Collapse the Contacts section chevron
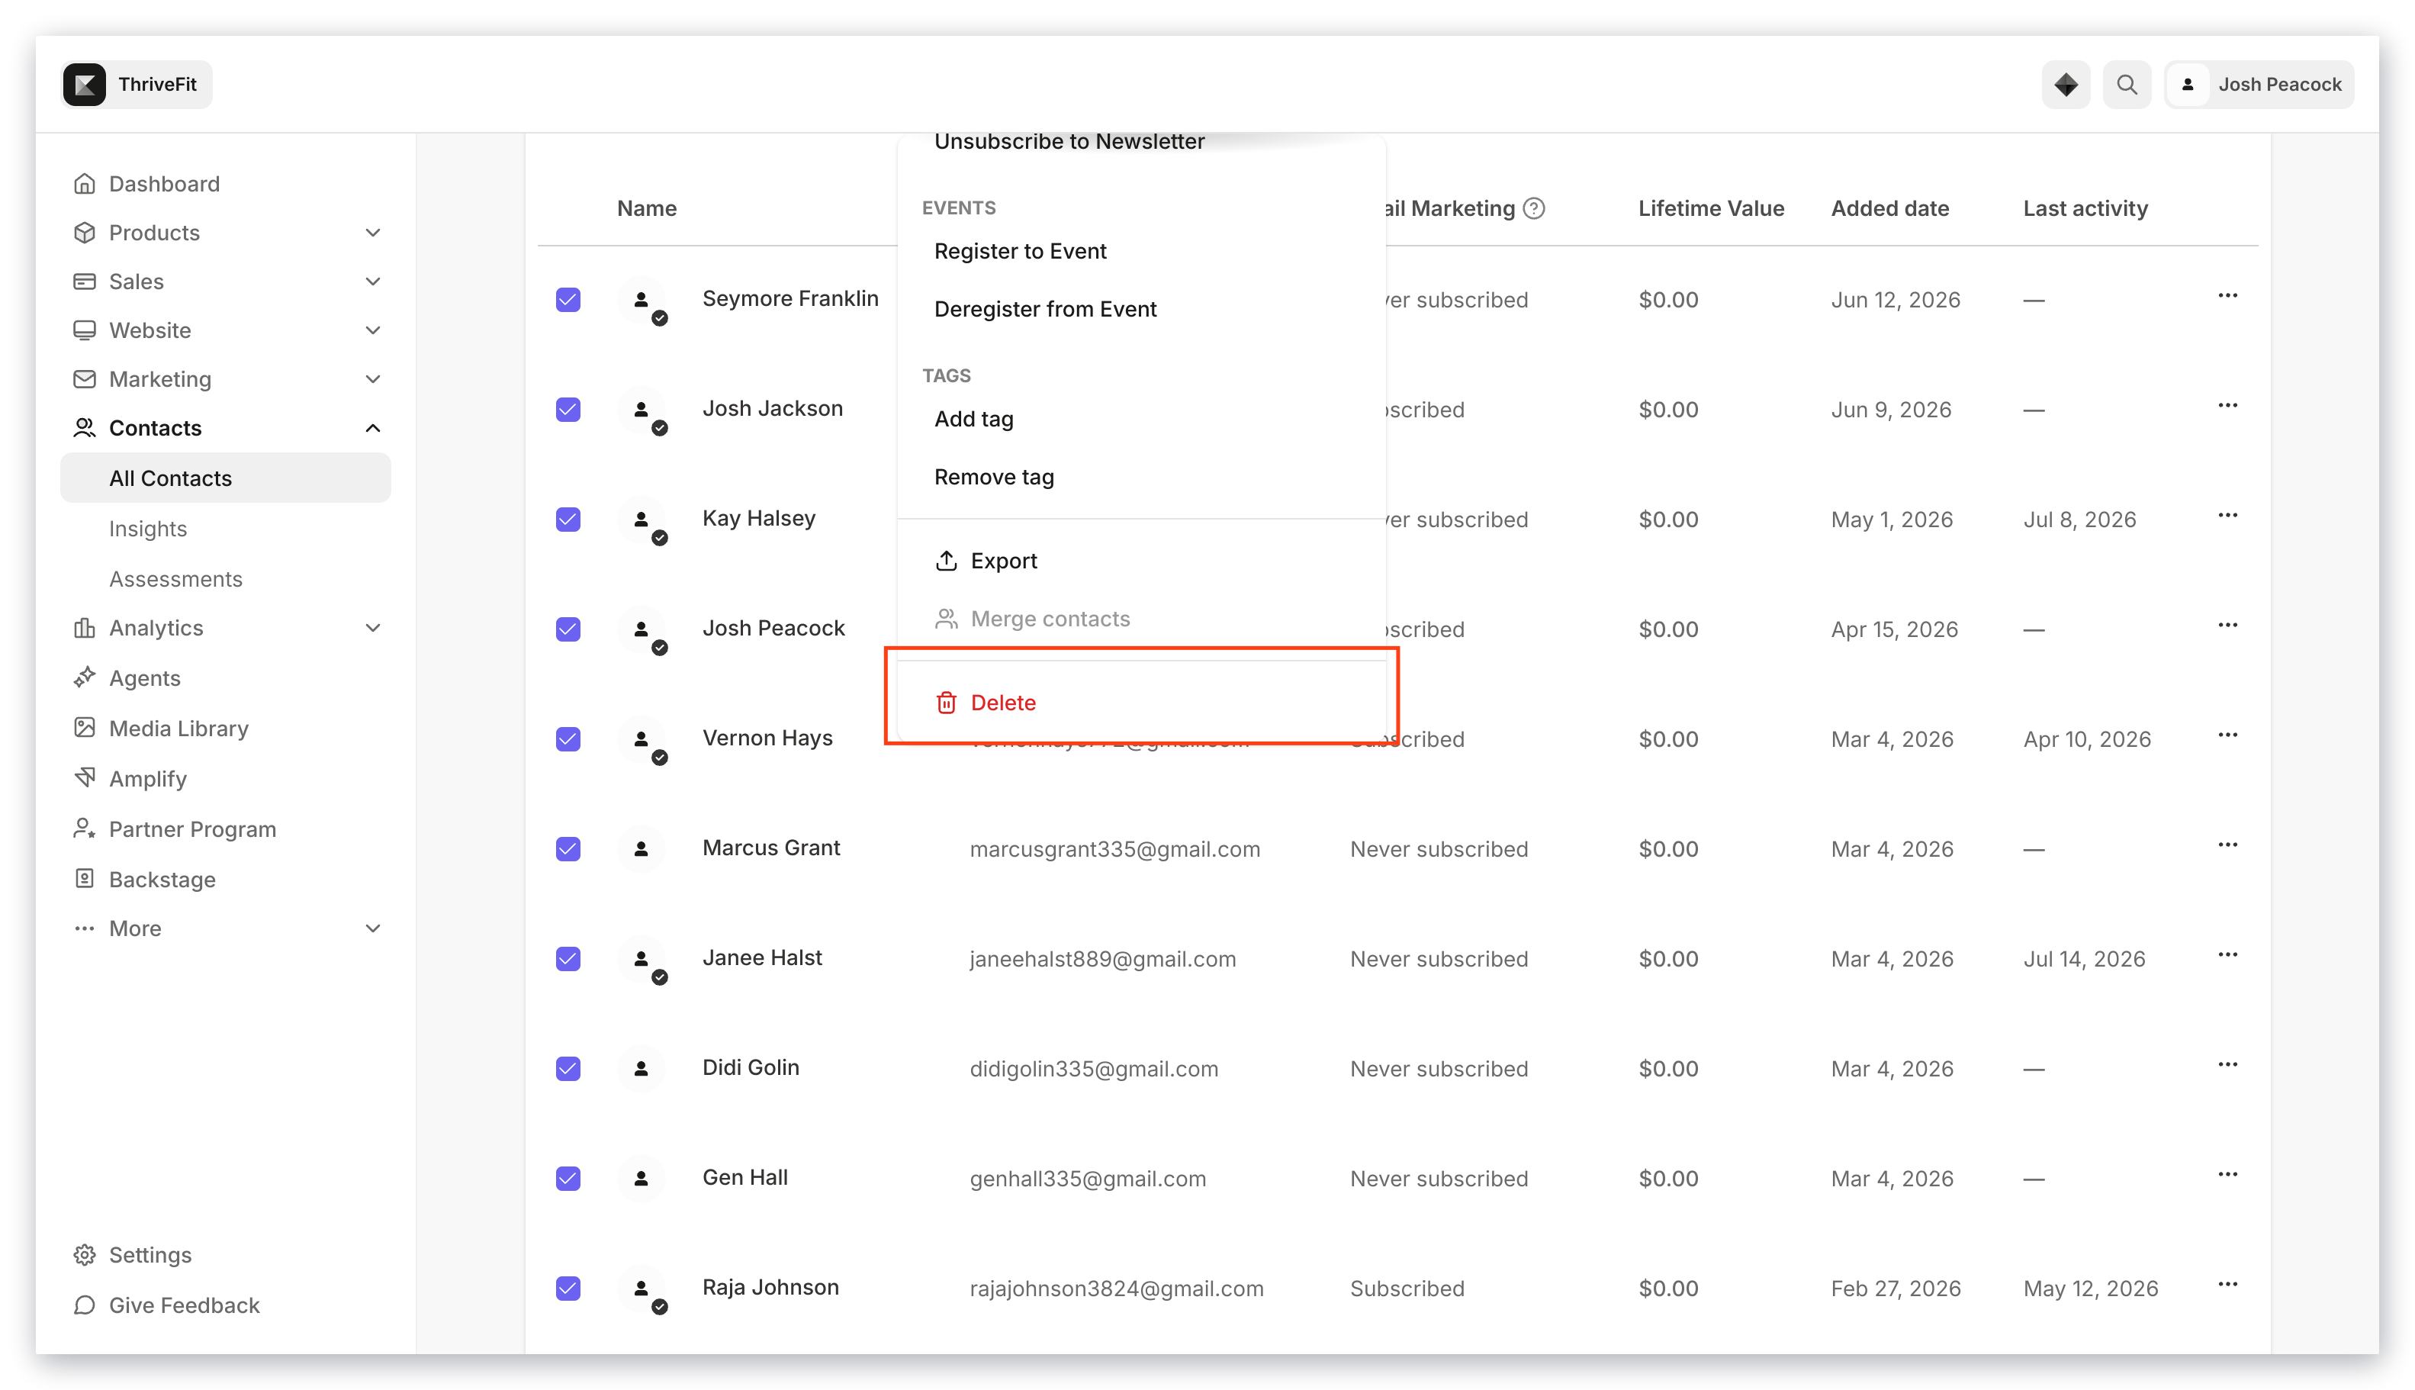The image size is (2415, 1390). click(x=373, y=428)
